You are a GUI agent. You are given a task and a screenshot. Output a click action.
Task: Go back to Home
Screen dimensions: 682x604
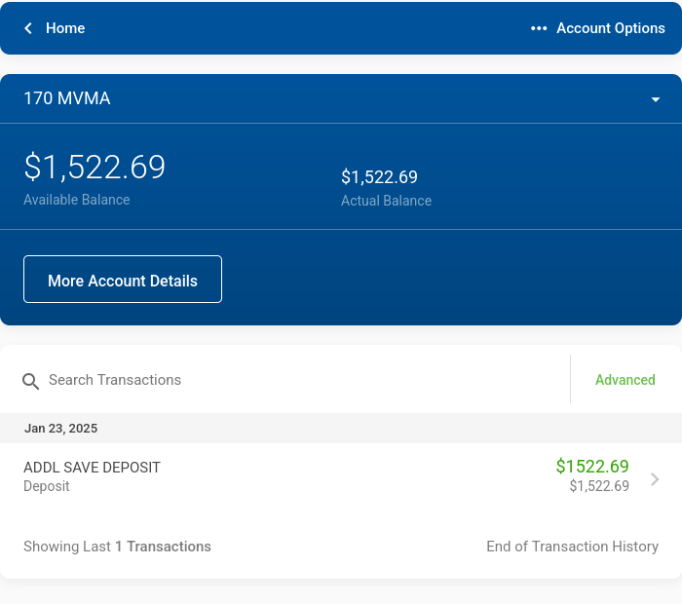click(65, 28)
